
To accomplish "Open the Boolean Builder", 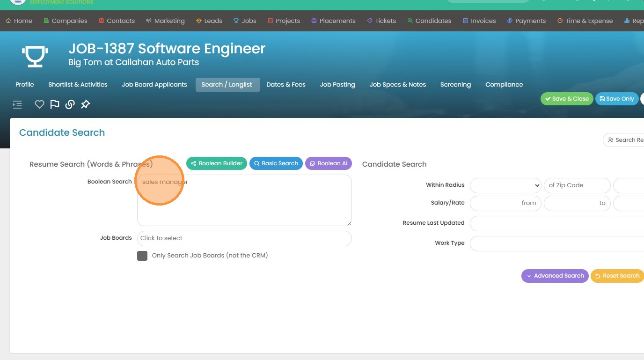I will [216, 163].
